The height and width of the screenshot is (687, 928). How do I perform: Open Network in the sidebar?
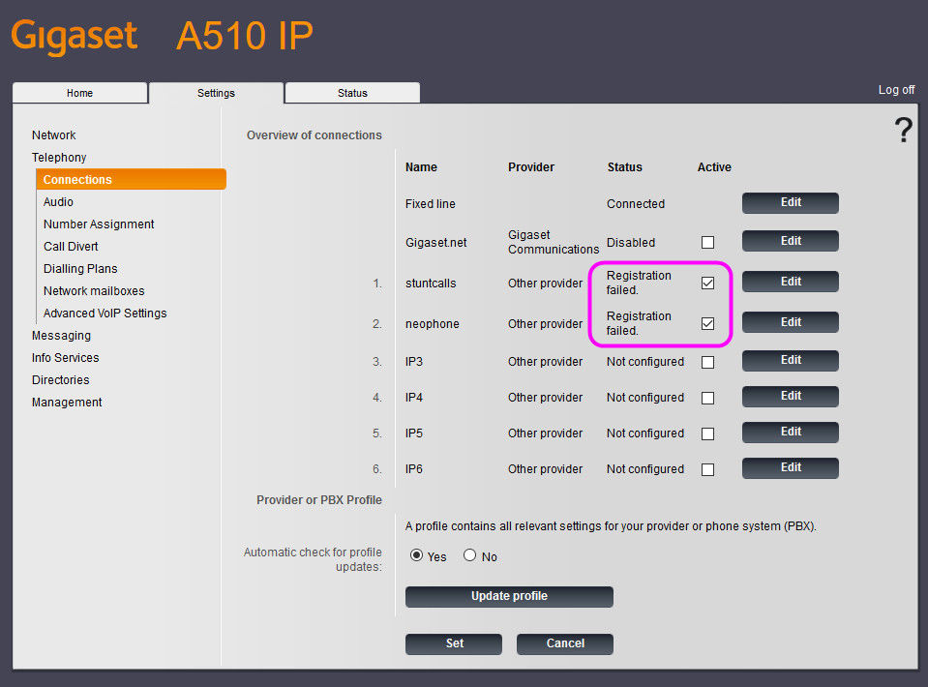54,134
